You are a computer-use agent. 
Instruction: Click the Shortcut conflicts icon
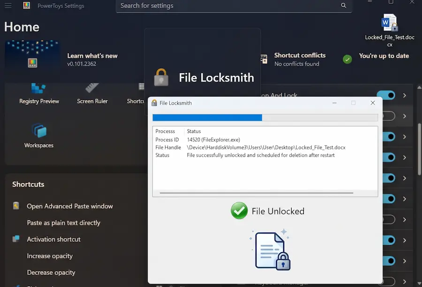point(264,59)
